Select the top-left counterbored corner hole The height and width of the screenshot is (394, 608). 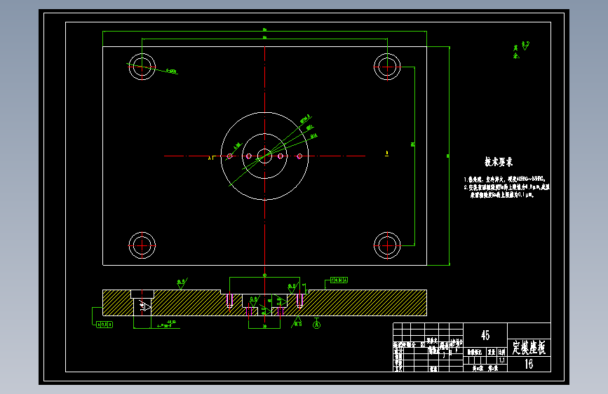(x=142, y=67)
